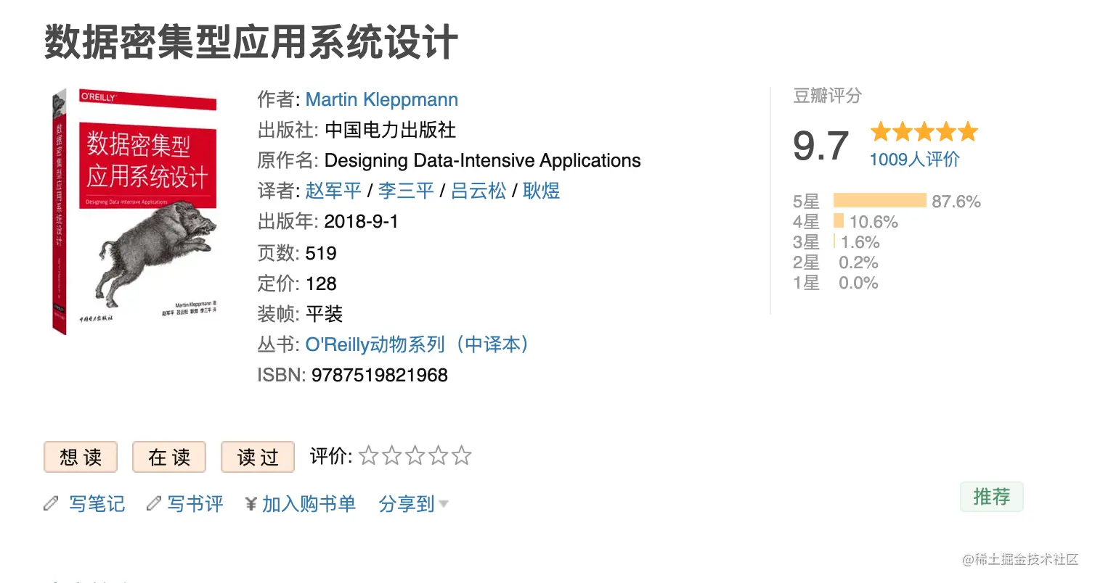Click the 分享到 link
This screenshot has height=583, width=1095.
pyautogui.click(x=407, y=504)
